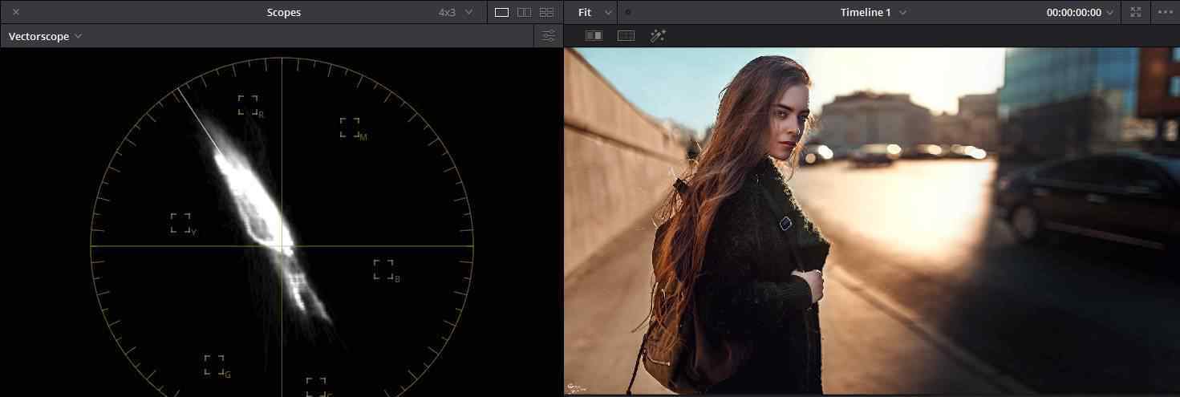This screenshot has height=397, width=1180.
Task: Toggle split screen view
Action: (x=626, y=36)
